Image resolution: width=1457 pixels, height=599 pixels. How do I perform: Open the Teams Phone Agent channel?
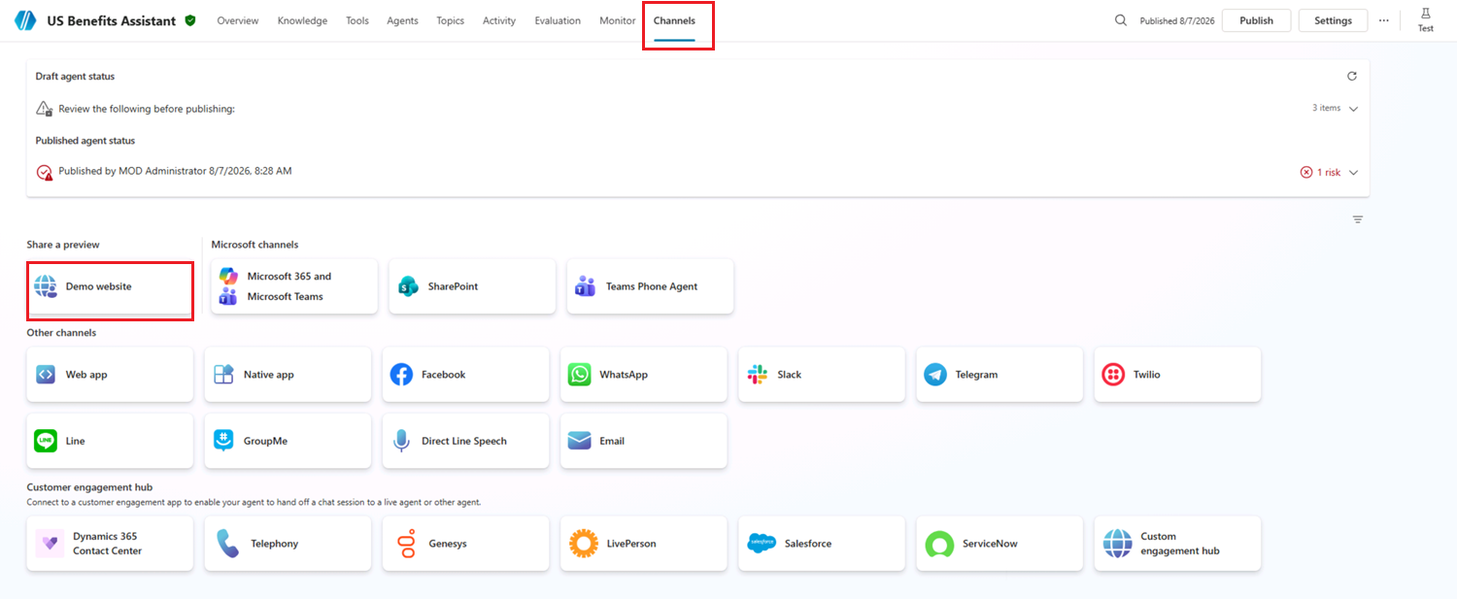[650, 286]
